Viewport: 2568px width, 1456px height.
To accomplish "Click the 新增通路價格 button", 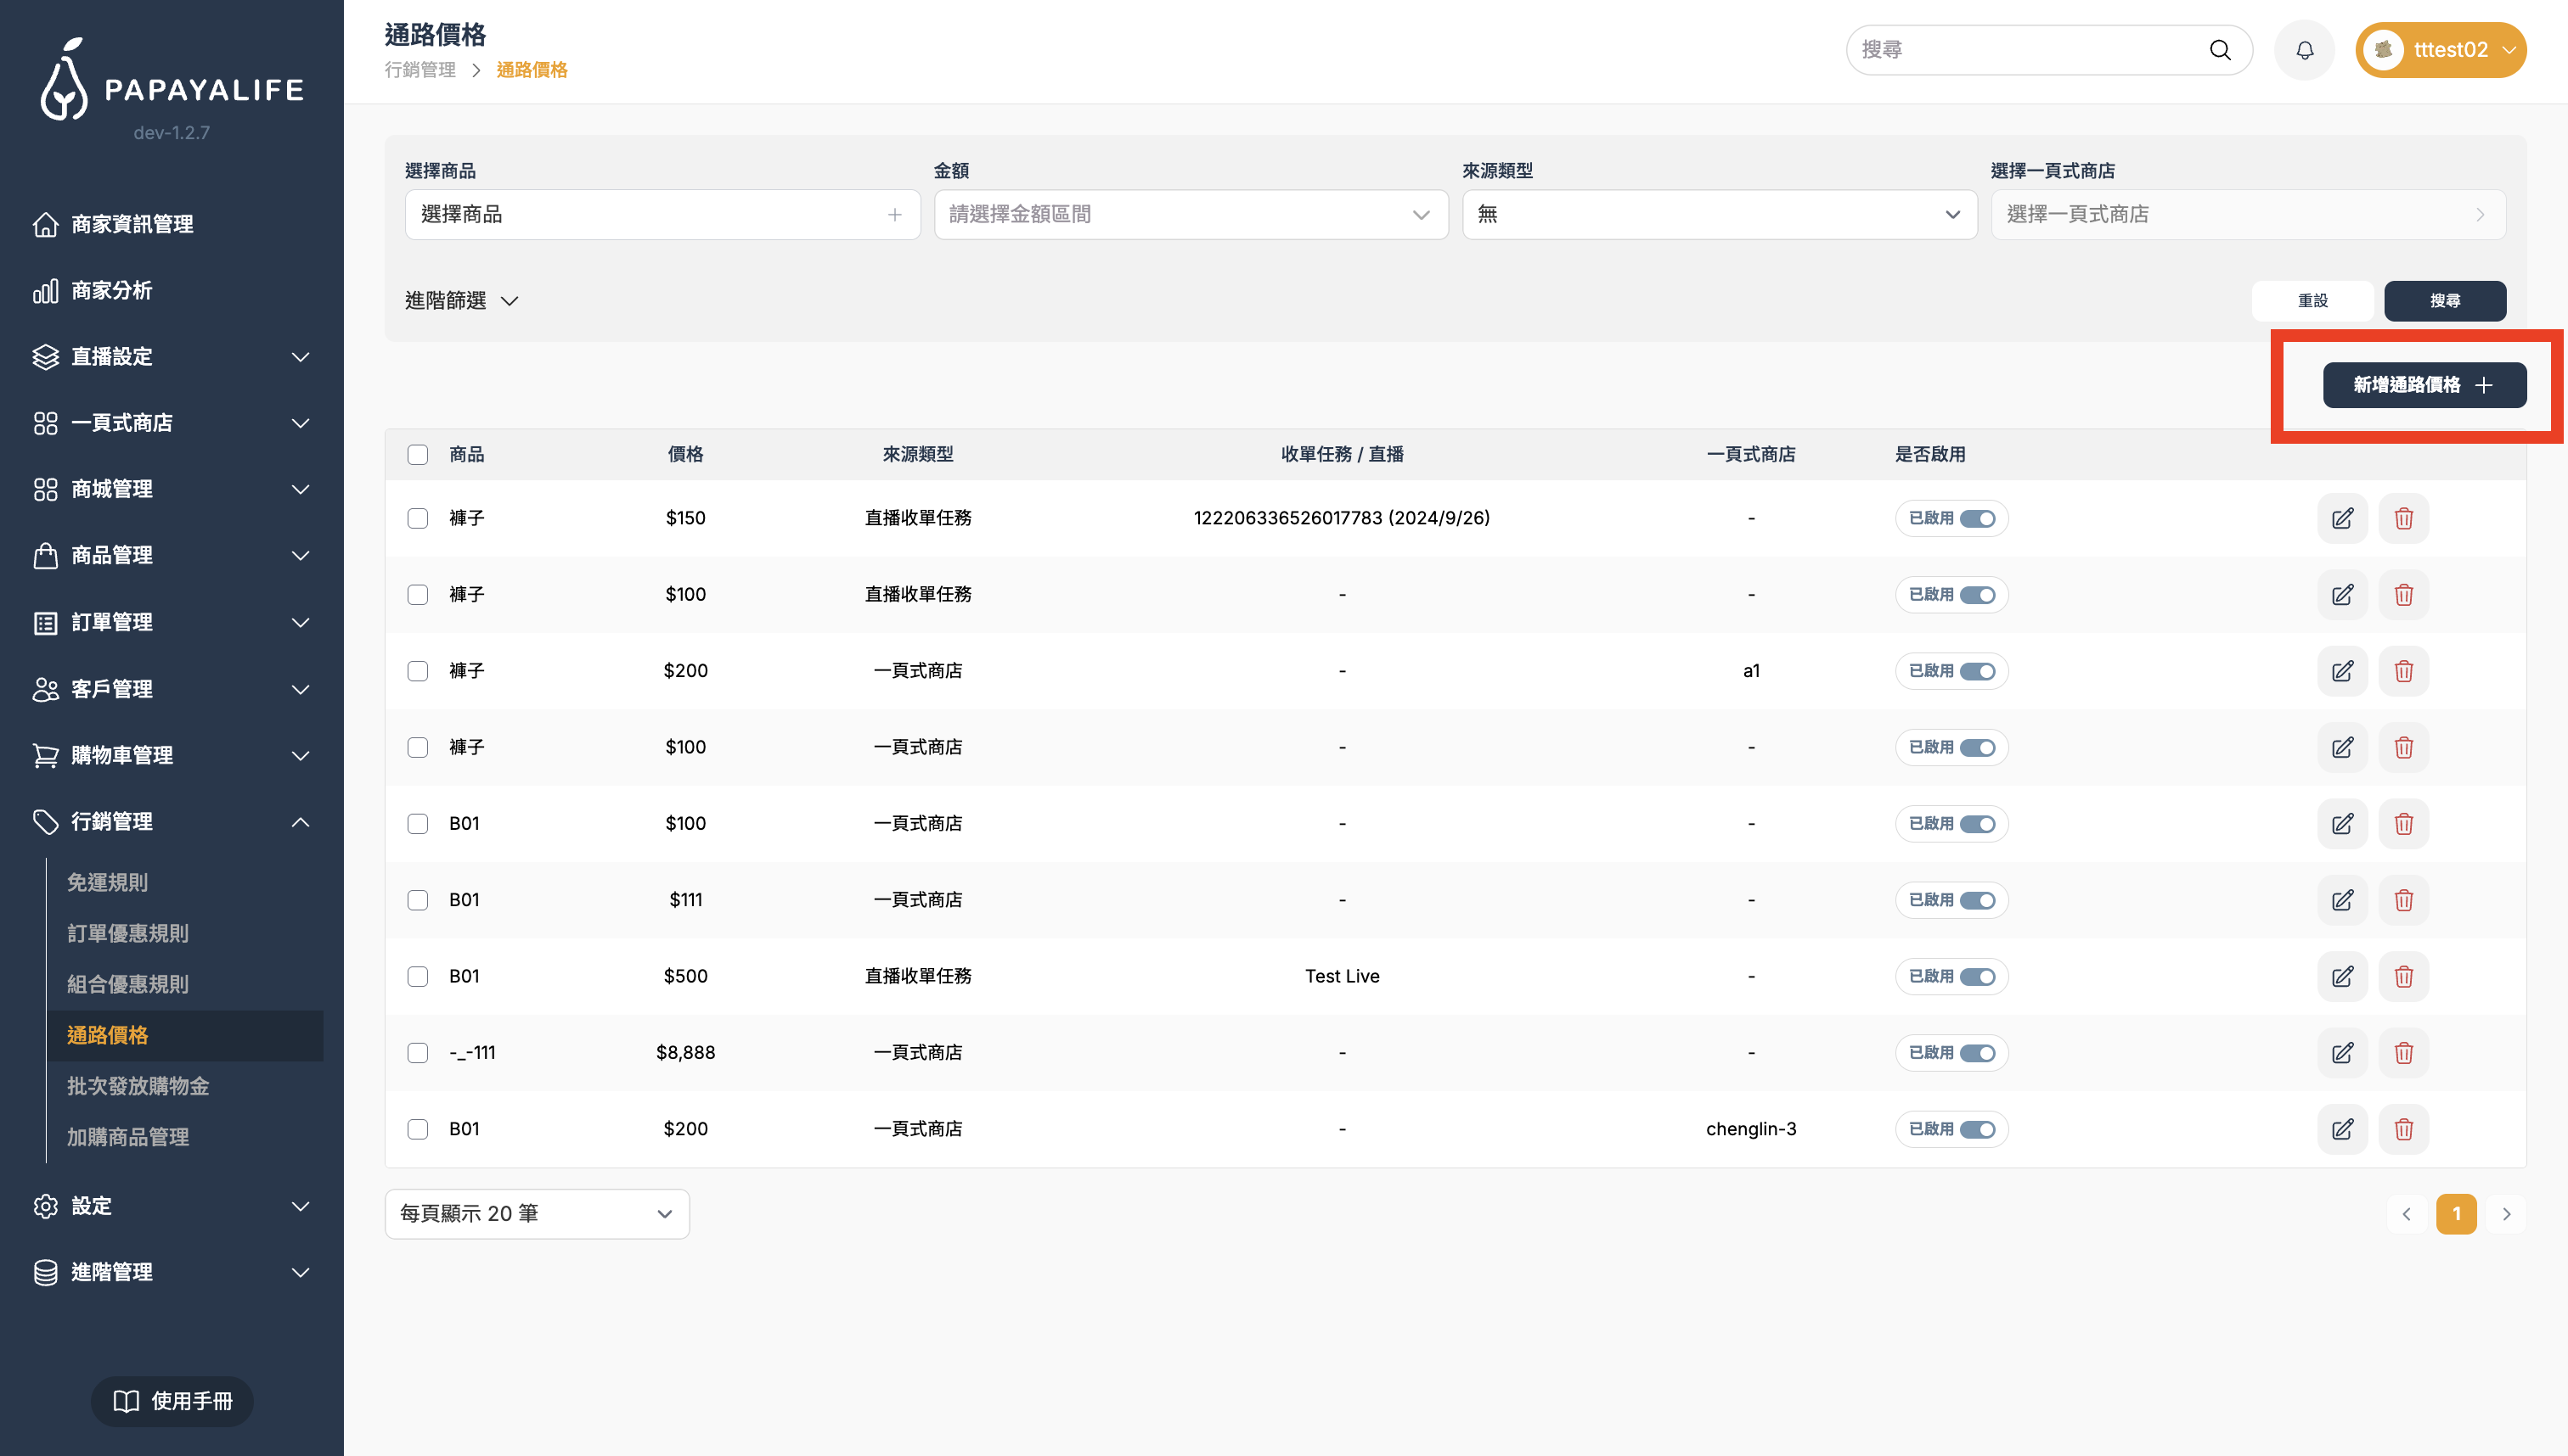I will pyautogui.click(x=2423, y=385).
